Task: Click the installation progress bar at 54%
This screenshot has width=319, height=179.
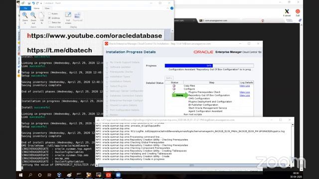Action: [209, 66]
